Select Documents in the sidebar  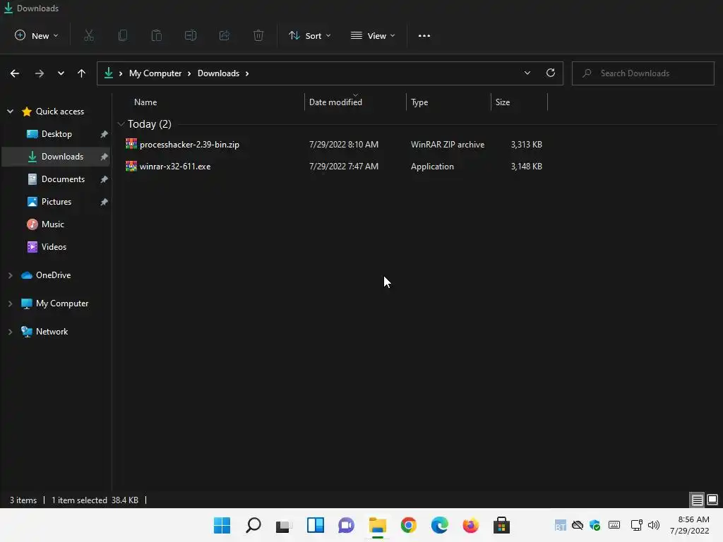click(x=56, y=179)
